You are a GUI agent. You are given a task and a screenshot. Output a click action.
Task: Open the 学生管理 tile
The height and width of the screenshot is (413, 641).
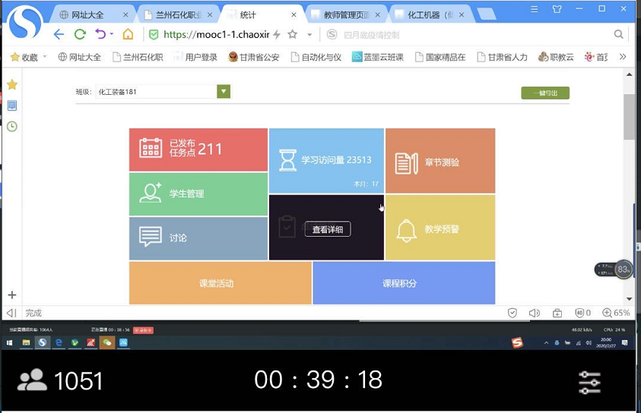click(x=198, y=194)
